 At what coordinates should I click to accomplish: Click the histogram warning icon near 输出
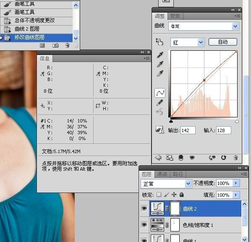click(160, 130)
